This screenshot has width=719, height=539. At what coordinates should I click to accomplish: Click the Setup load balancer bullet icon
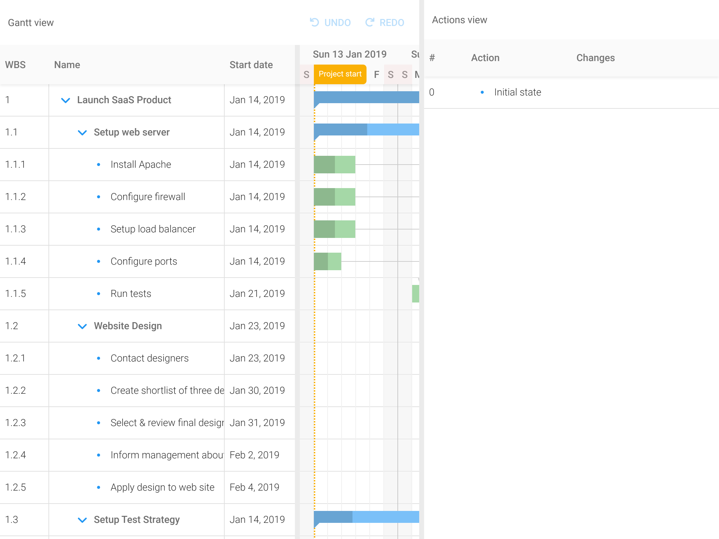pyautogui.click(x=99, y=229)
